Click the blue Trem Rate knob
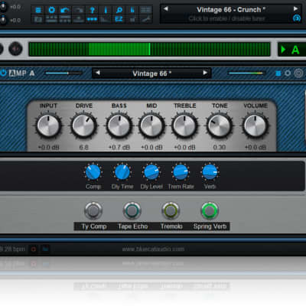The image size is (306, 306). (181, 172)
